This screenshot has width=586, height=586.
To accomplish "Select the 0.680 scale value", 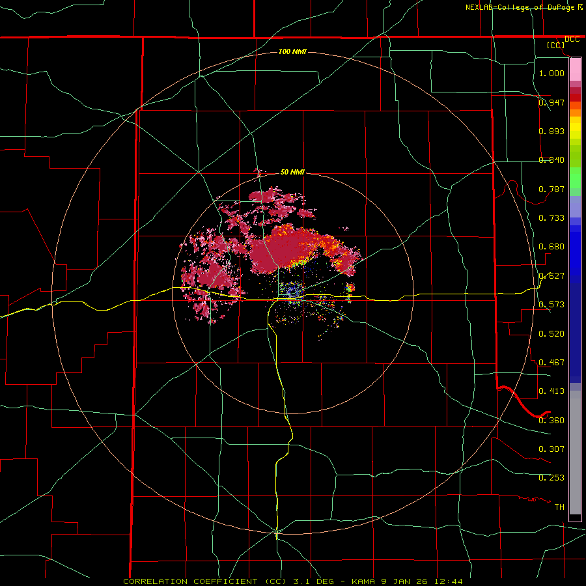I will pyautogui.click(x=551, y=246).
